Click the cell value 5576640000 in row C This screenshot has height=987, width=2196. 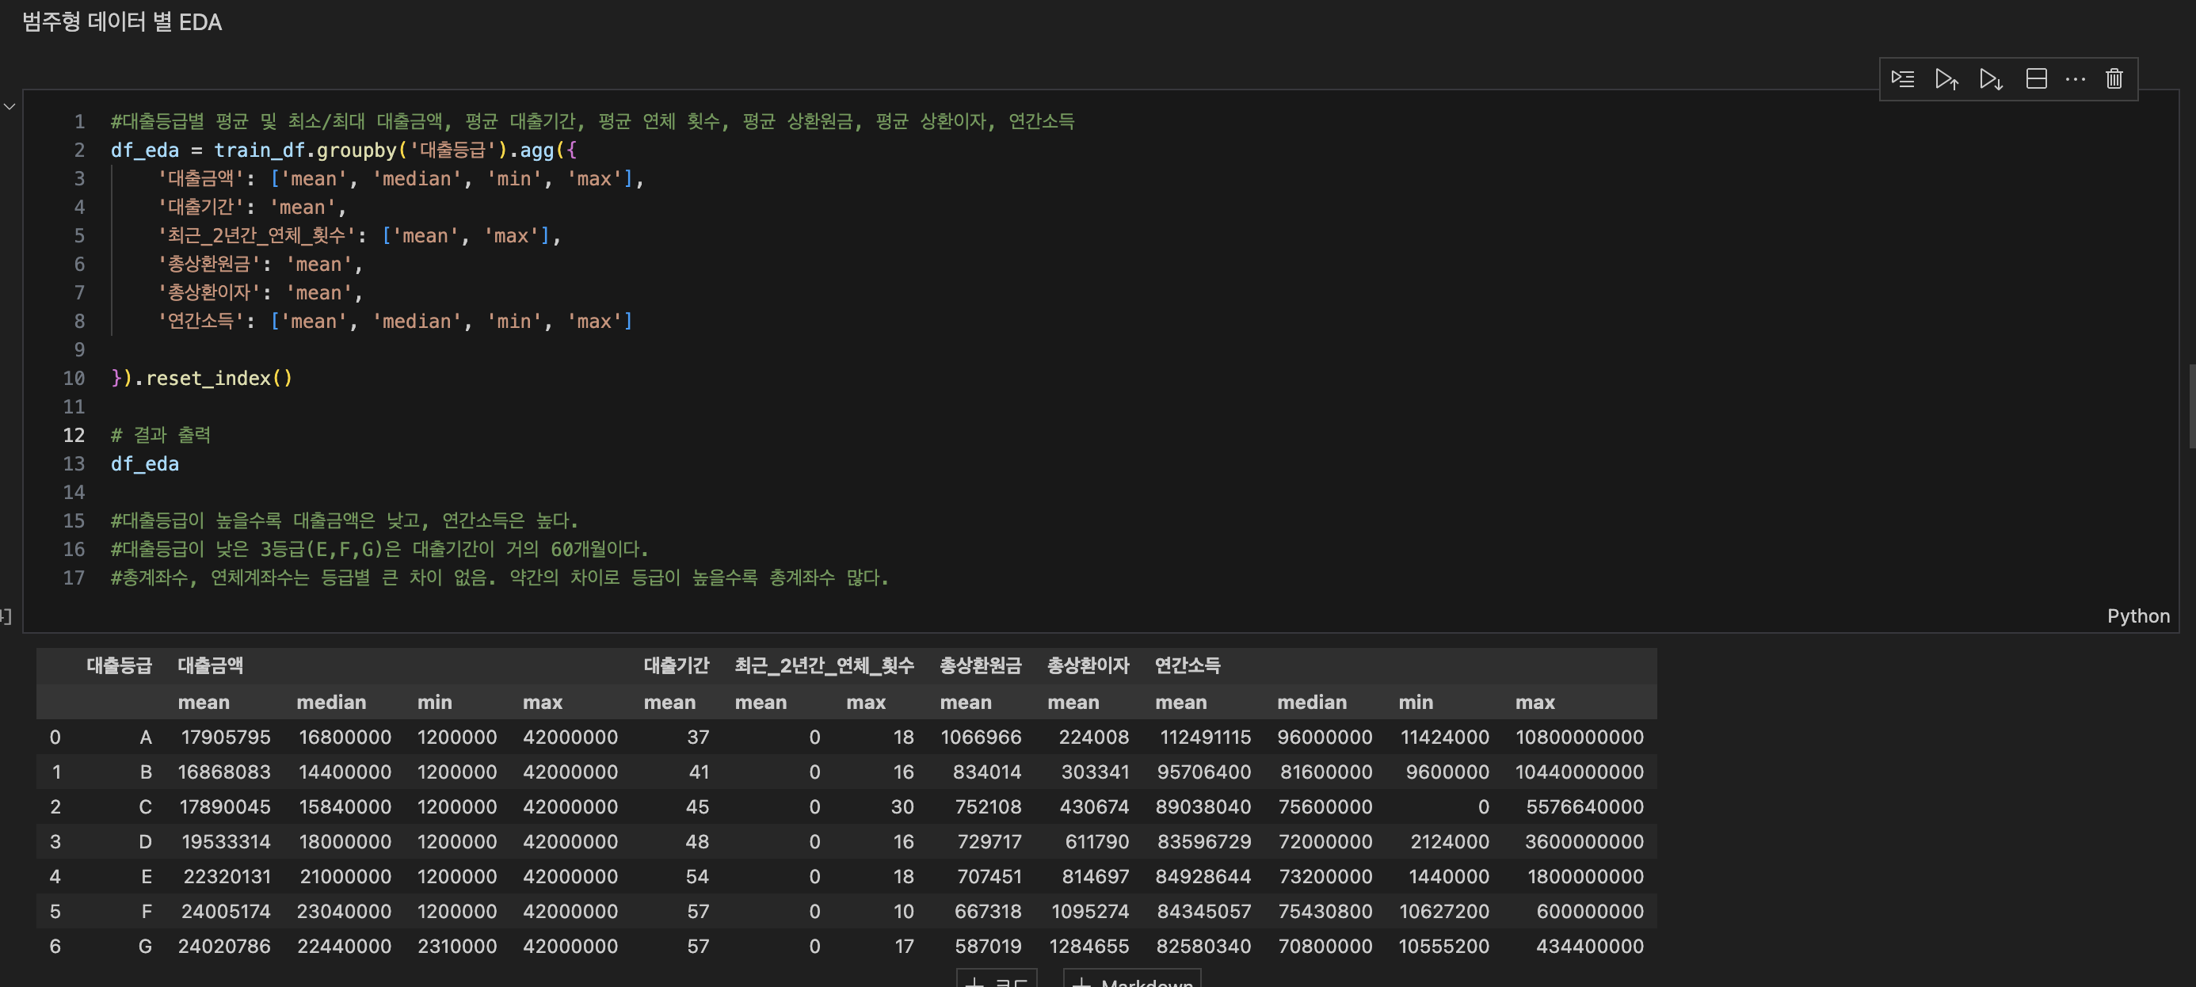pyautogui.click(x=1584, y=807)
